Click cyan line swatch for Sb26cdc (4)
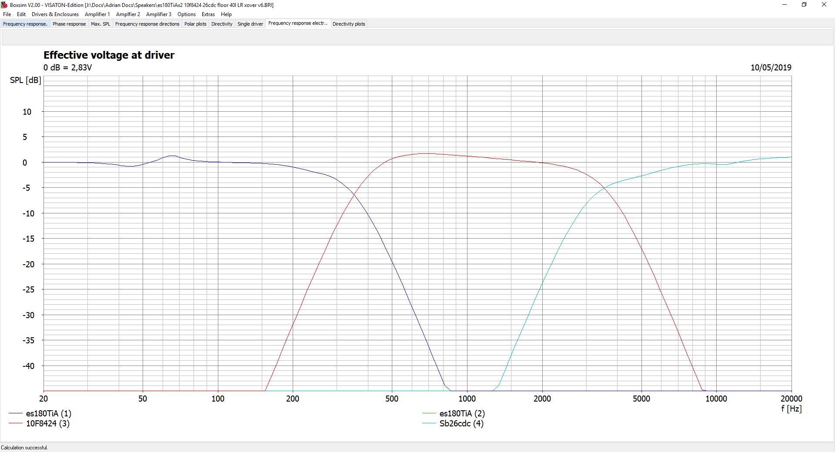835x452 pixels. point(429,423)
